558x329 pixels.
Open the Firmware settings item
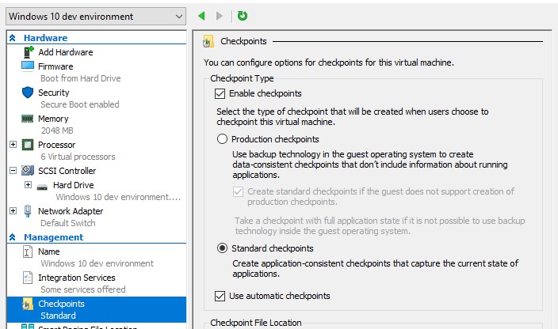pyautogui.click(x=55, y=66)
